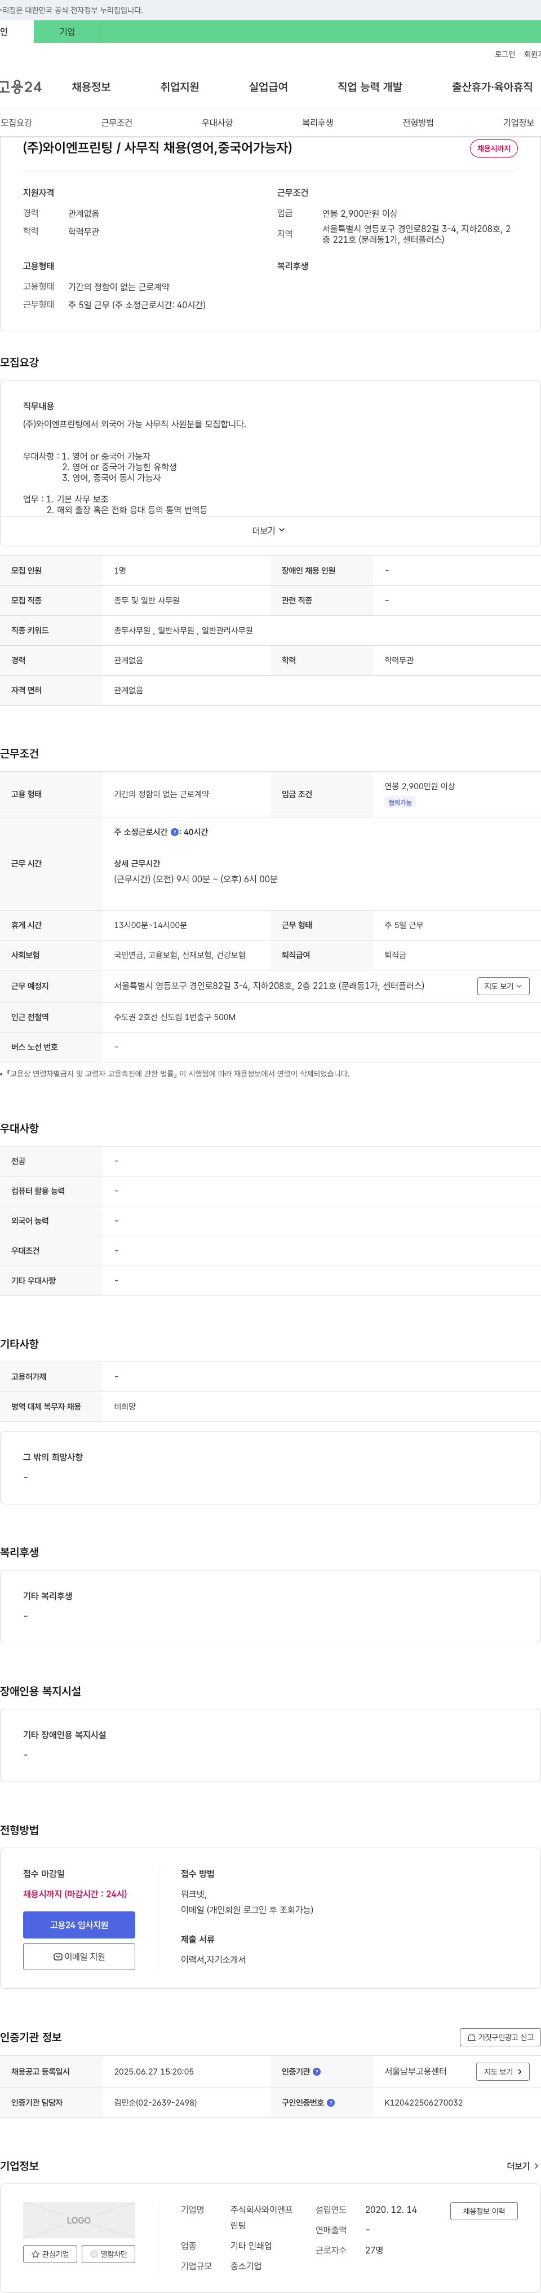Toggle the 열람차단 button
The height and width of the screenshot is (2293, 541).
tap(108, 2255)
